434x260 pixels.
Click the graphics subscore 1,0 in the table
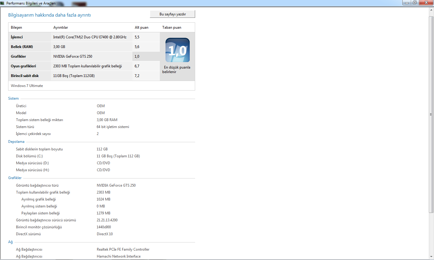pyautogui.click(x=137, y=56)
